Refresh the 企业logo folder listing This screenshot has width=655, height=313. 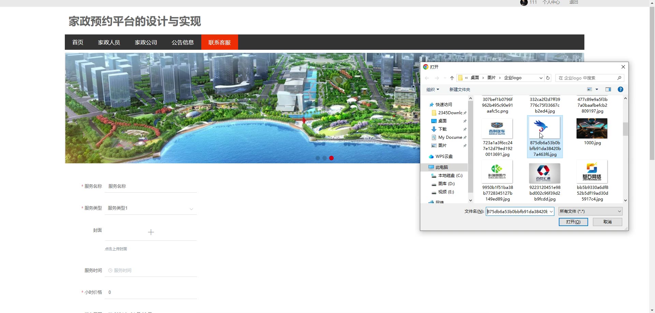(548, 78)
